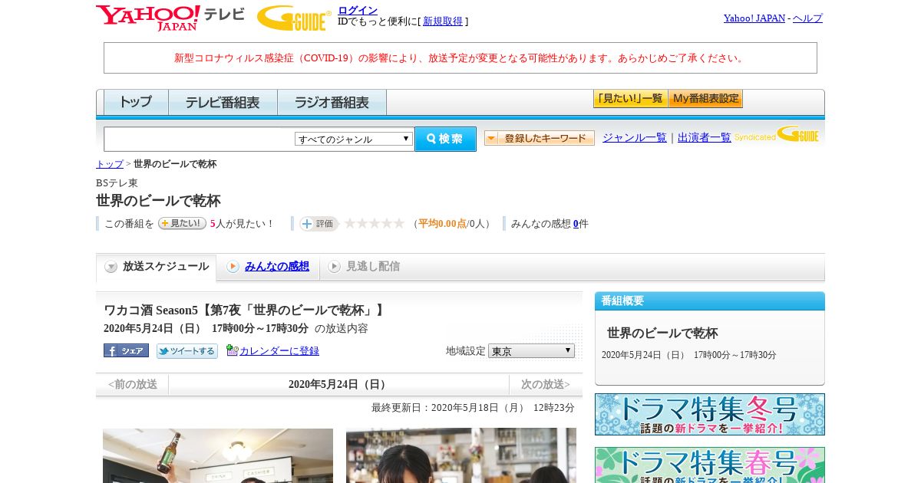The image size is (921, 483).
Task: Click the ログイン link
Action: [x=358, y=10]
